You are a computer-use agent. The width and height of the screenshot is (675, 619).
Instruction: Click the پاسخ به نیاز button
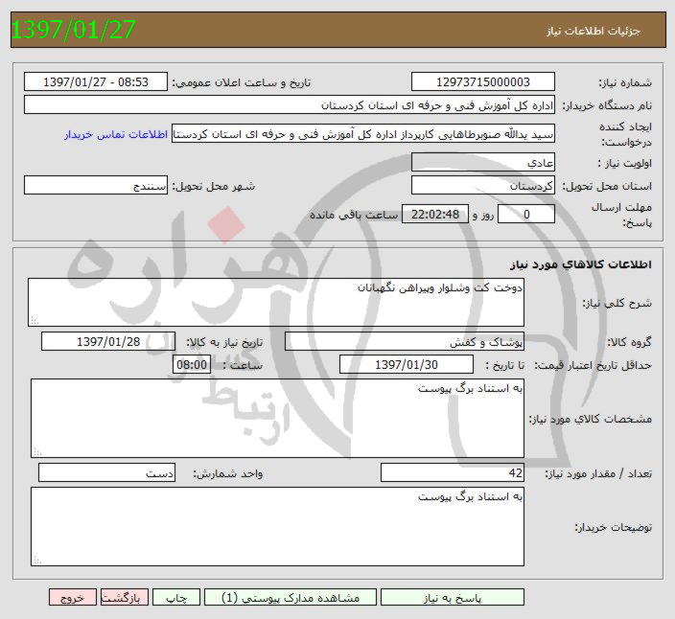(453, 598)
